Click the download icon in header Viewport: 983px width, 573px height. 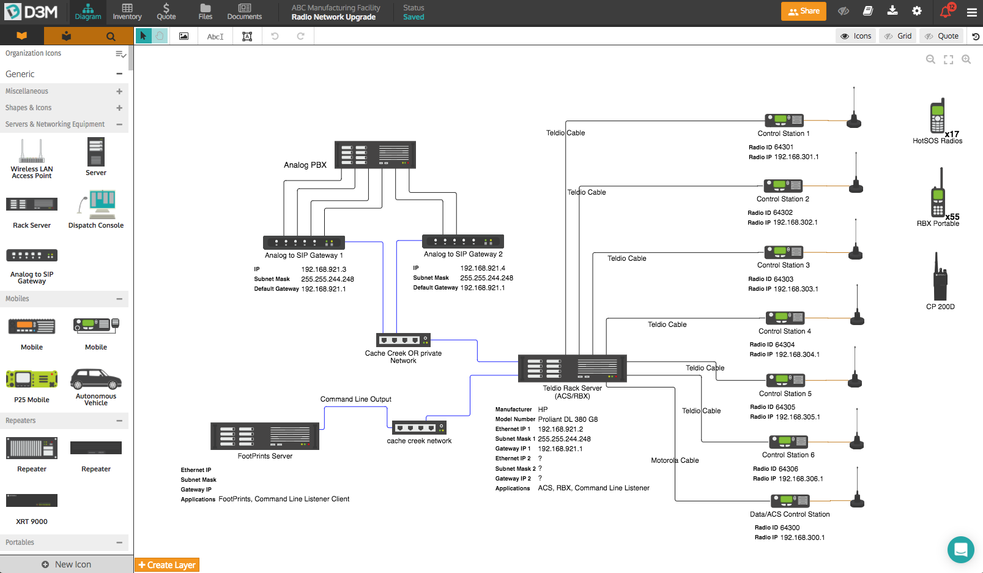892,11
